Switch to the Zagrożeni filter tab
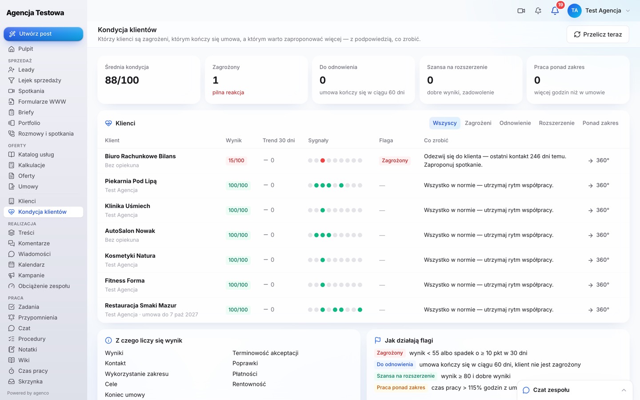640x400 pixels. click(x=478, y=123)
